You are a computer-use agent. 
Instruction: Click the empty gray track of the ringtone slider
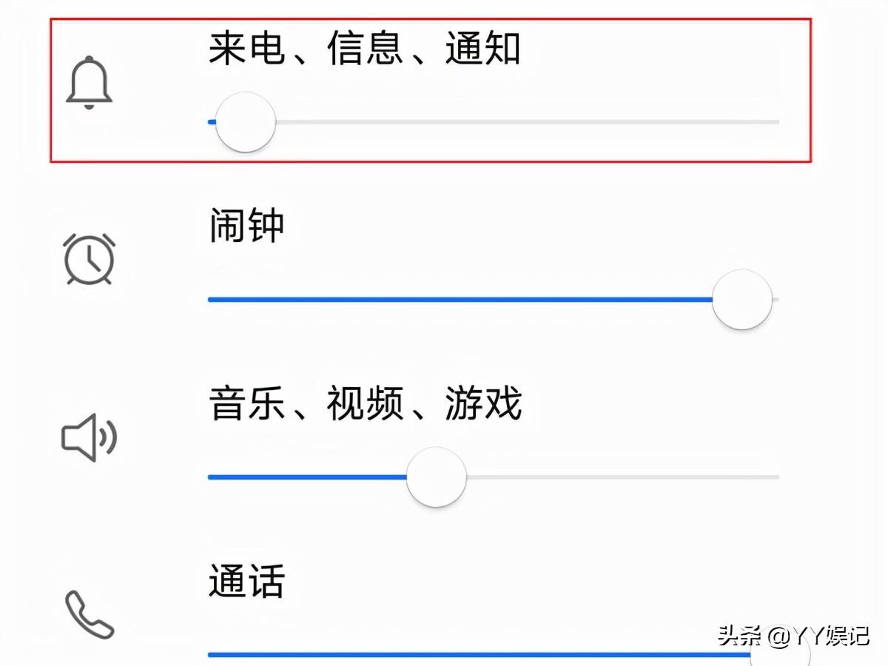pos(528,121)
